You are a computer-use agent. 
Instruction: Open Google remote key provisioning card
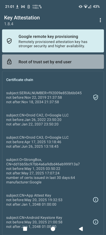53,41
